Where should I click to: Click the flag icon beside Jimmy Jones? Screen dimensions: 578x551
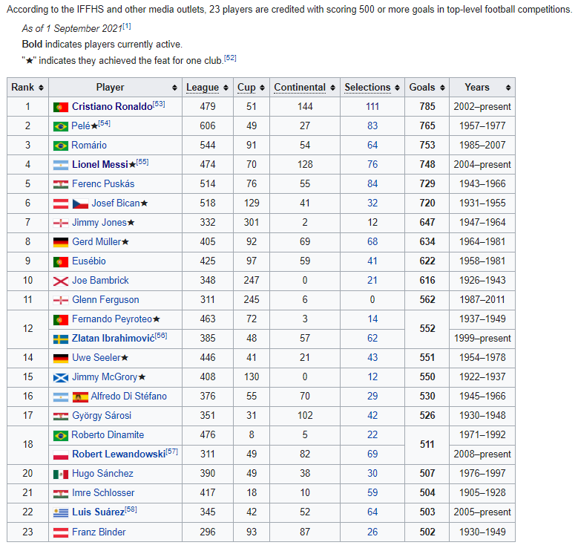click(60, 223)
